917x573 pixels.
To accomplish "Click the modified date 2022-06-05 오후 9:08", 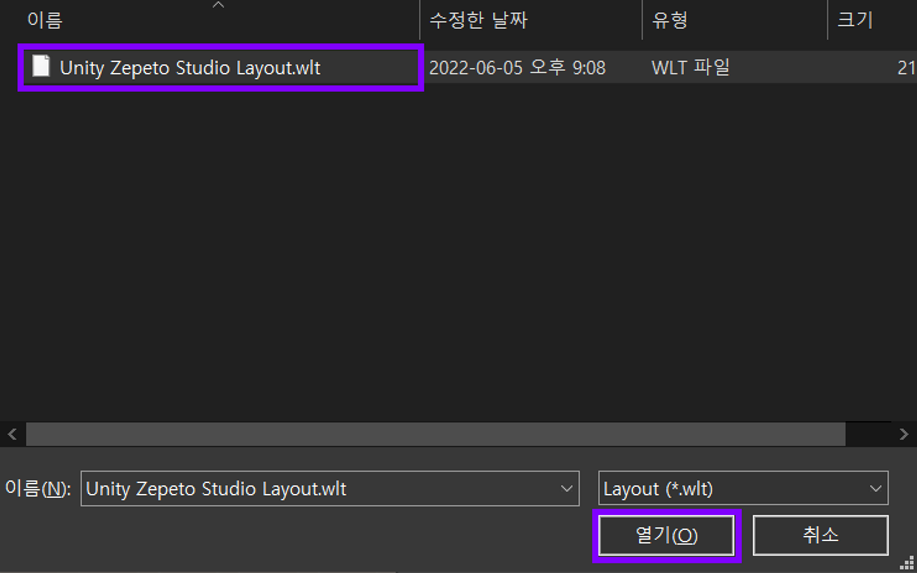I will (517, 67).
